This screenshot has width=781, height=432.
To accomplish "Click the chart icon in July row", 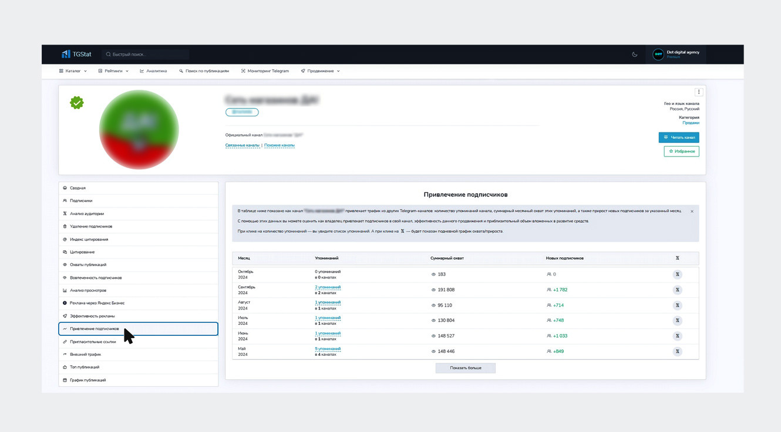I will 677,321.
